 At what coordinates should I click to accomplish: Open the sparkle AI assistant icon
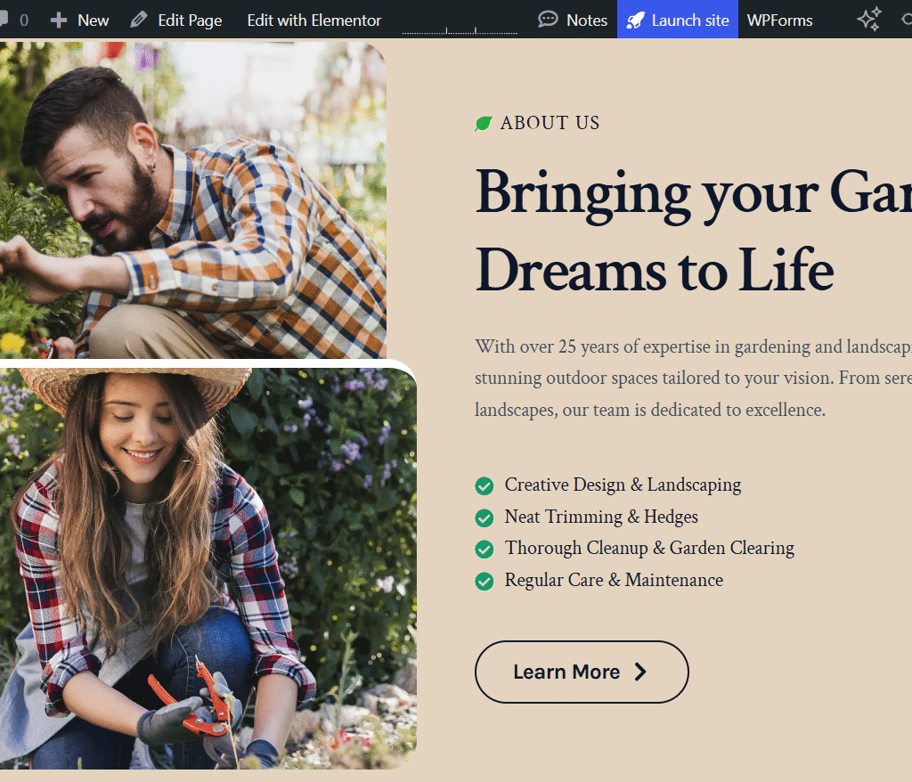[x=869, y=20]
